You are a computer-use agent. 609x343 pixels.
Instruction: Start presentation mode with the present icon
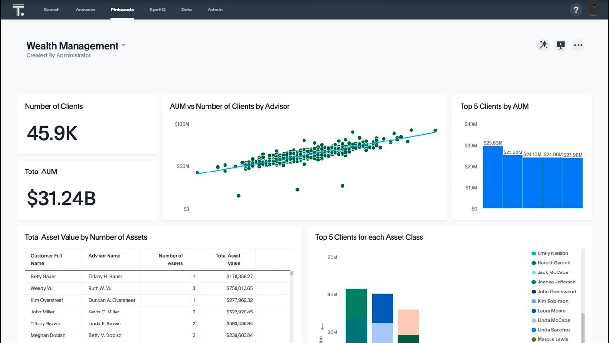pos(561,45)
